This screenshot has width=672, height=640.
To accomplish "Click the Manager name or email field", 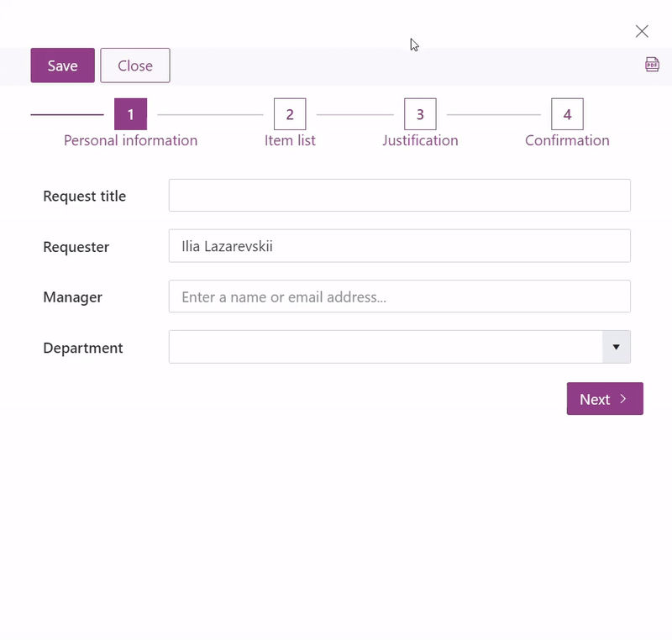I will click(x=399, y=296).
